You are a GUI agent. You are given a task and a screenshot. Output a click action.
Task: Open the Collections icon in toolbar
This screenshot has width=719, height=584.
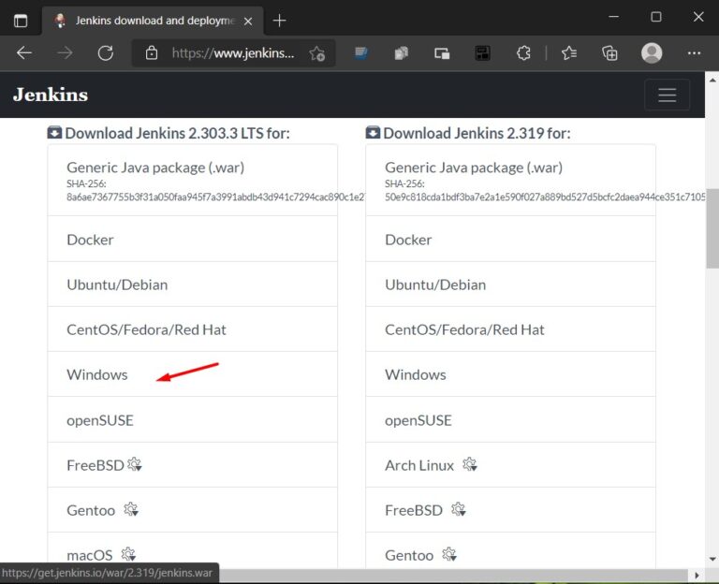[x=609, y=53]
